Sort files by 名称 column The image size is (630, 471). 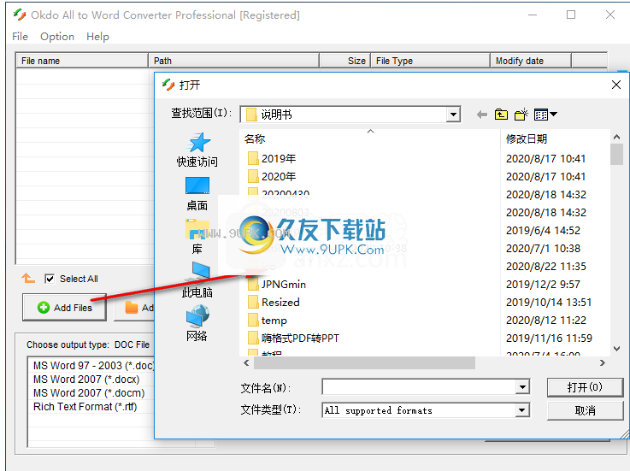click(370, 139)
